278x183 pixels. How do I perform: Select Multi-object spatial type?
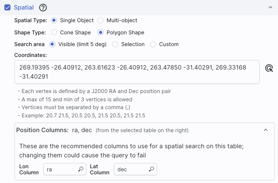(100, 20)
